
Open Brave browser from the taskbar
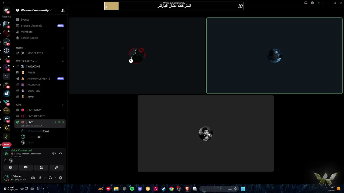(x=187, y=189)
